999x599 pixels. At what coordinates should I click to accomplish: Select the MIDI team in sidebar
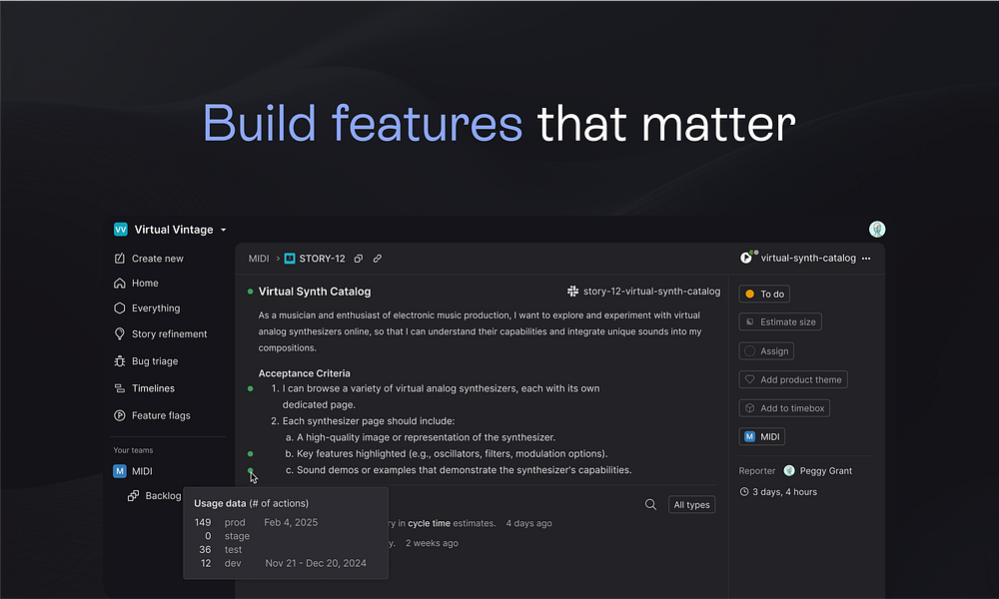[142, 471]
